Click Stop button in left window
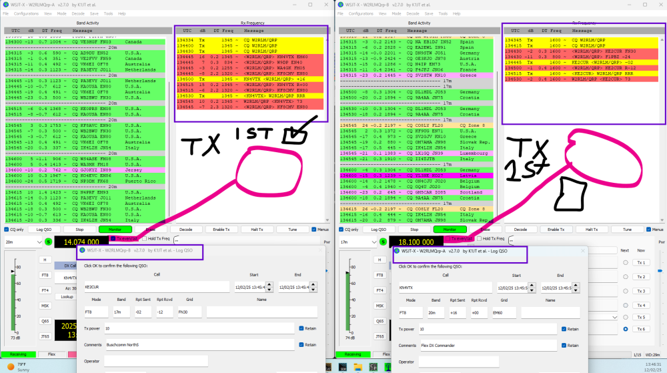This screenshot has height=373, width=667. [79, 230]
